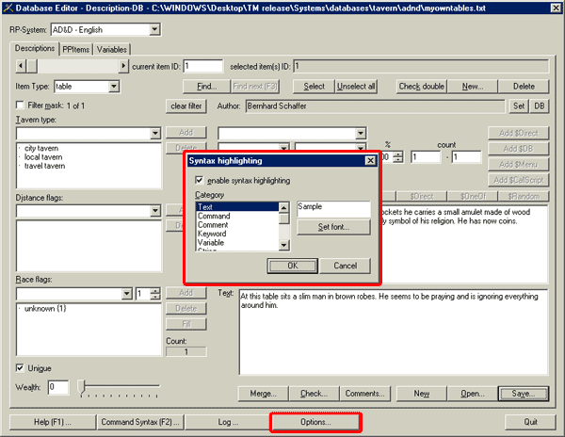Screen dimensions: 565x437
Task: Cancel the Syntax highlighting dialog
Action: pyautogui.click(x=345, y=266)
